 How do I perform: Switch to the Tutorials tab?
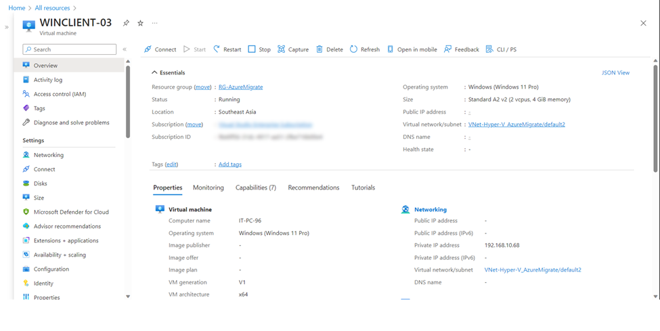click(x=364, y=187)
